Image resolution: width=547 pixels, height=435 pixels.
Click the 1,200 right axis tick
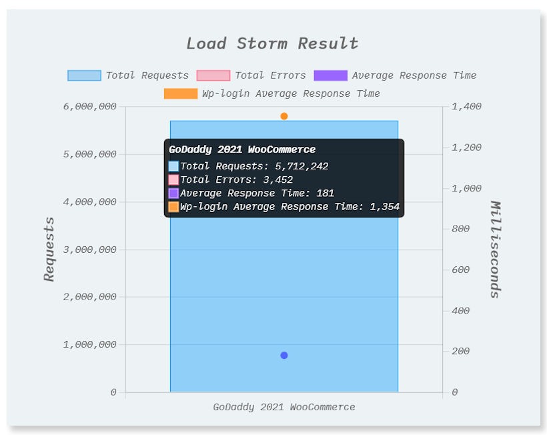[x=466, y=147]
